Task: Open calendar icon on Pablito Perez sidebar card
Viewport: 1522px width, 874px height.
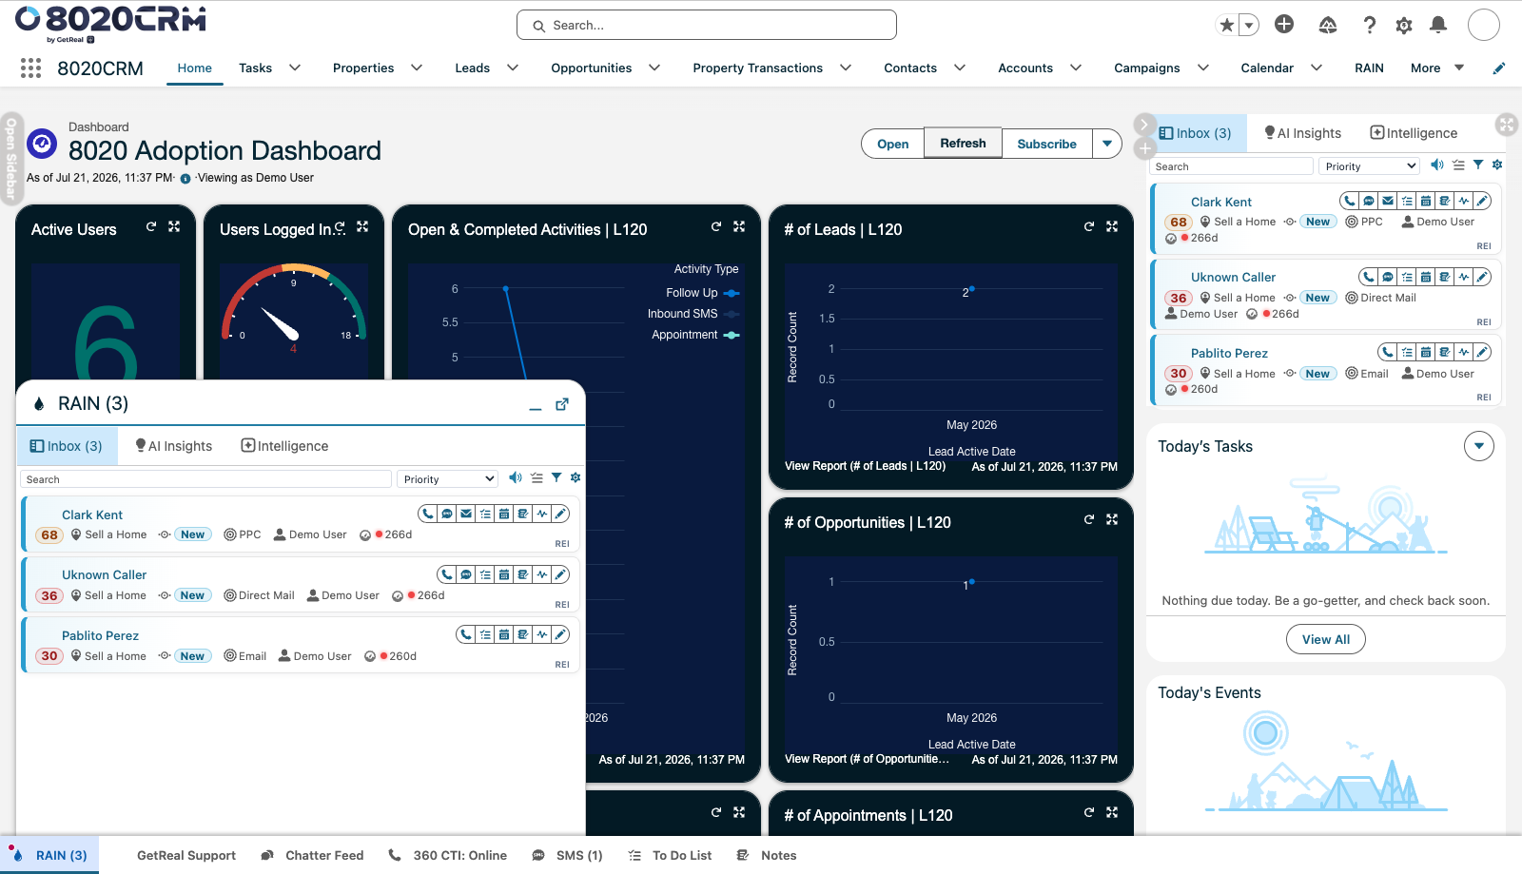Action: click(x=1426, y=352)
